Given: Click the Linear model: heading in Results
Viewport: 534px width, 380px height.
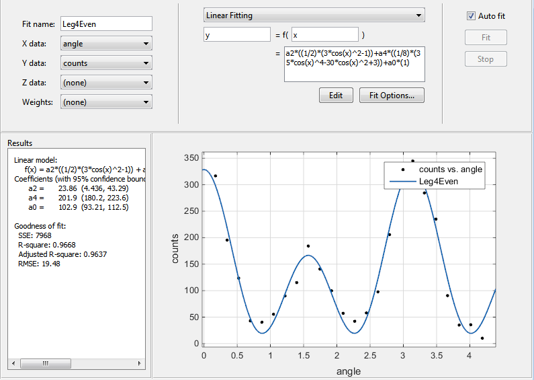Looking at the screenshot, I should 36,160.
